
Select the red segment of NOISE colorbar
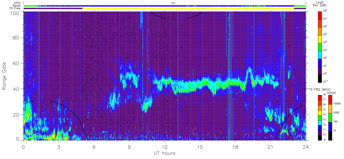pyautogui.click(x=330, y=100)
